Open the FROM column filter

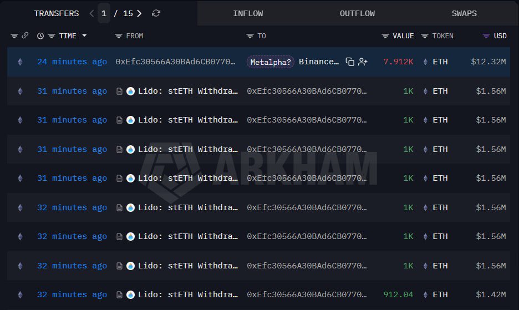[119, 35]
